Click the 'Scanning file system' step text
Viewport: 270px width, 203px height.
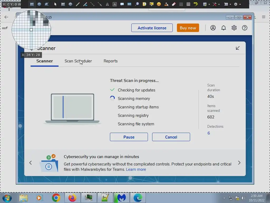[136, 124]
